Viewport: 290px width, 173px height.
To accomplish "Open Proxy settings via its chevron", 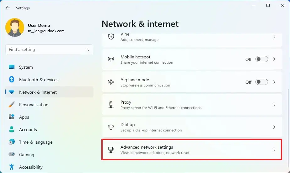I will [274, 105].
